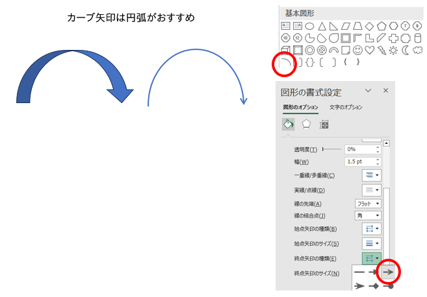This screenshot has height=297, width=427.
Task: Adjust the 透明度 transparency slider
Action: [x=331, y=149]
